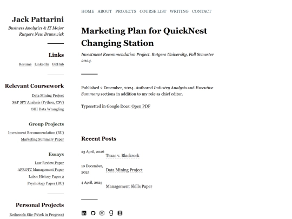Open the Data Mining Project sidebar link
The height and width of the screenshot is (219, 292).
point(48,96)
